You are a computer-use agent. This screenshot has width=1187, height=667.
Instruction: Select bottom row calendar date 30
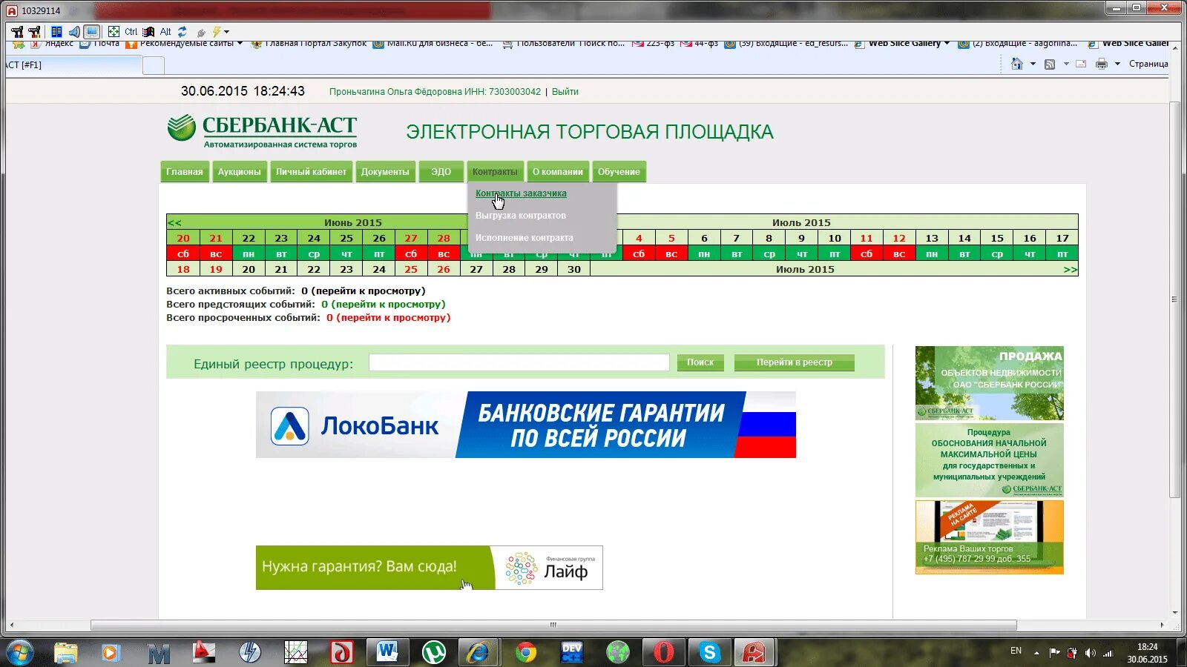coord(574,269)
